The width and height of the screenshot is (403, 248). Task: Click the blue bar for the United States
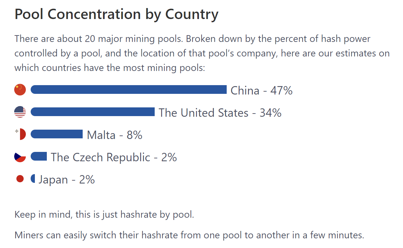[x=93, y=112]
